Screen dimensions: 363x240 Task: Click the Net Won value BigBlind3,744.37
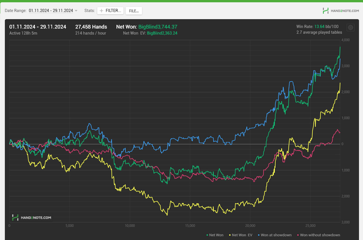pyautogui.click(x=158, y=27)
